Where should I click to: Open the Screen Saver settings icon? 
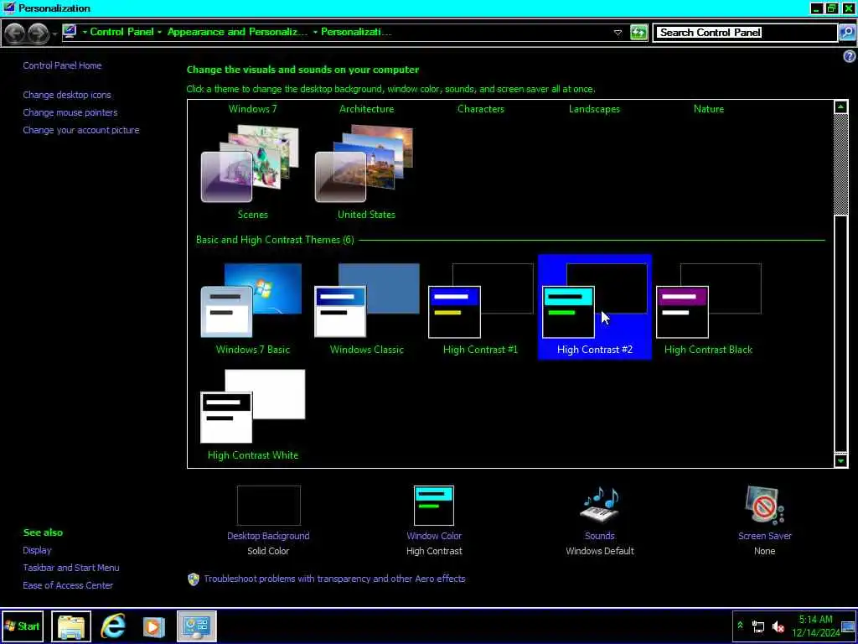coord(764,505)
